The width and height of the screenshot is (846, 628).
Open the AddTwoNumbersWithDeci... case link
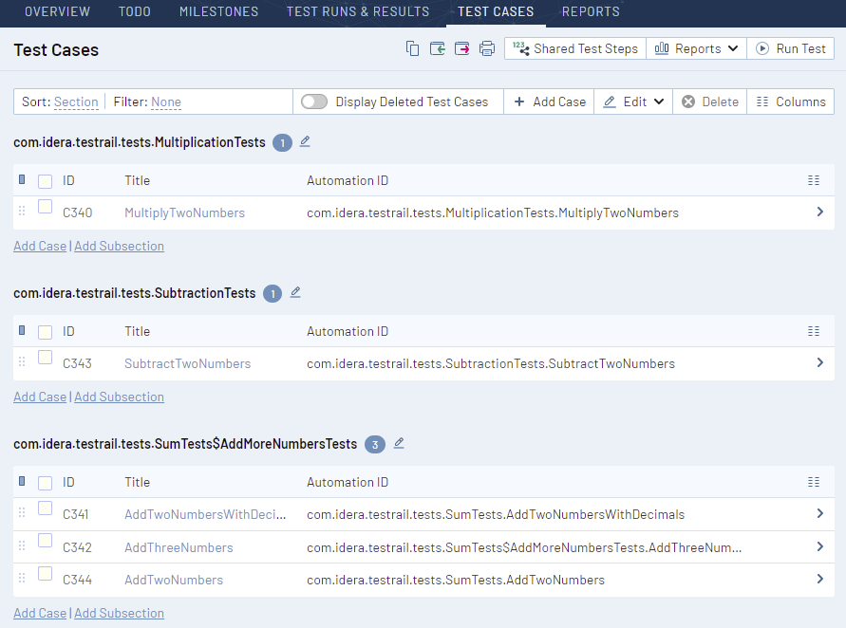tap(205, 515)
